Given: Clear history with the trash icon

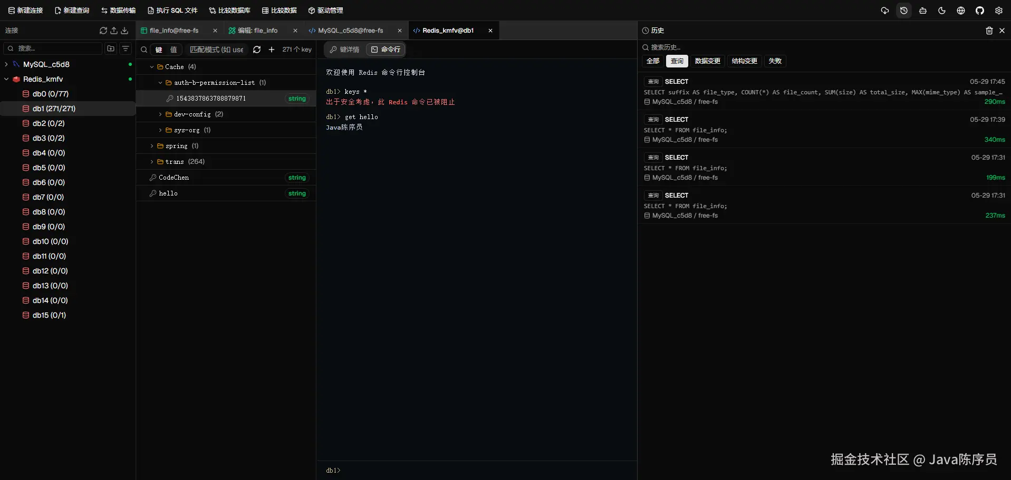Looking at the screenshot, I should 989,31.
